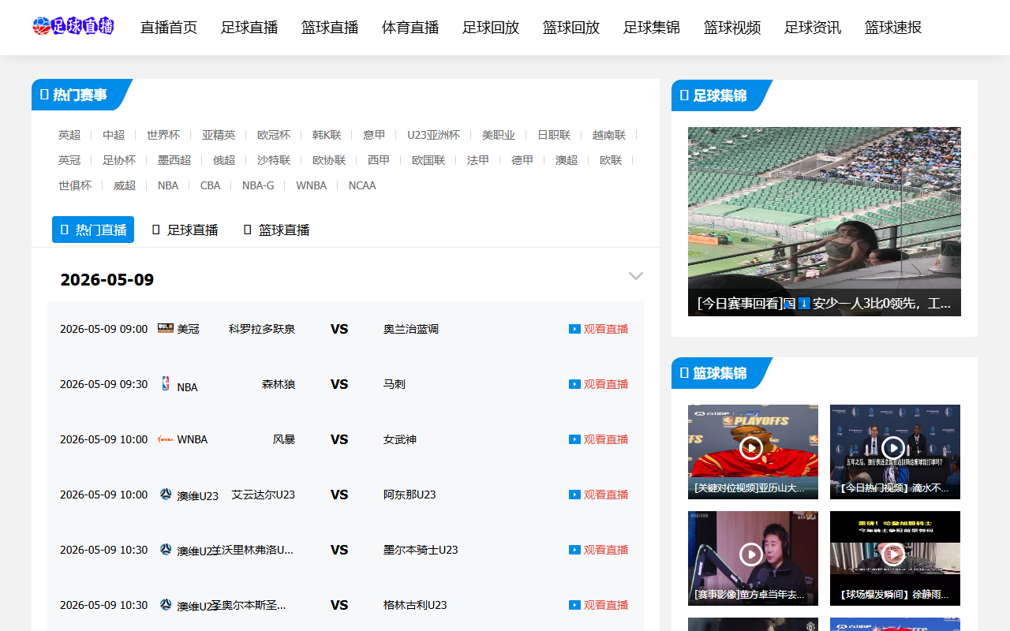Screen dimensions: 1010x631
Task: Click league icon in 格林古利U23 row
Action: tap(166, 604)
